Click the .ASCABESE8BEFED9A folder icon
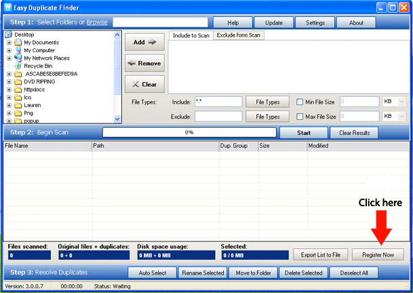Screen dimensions: 413x293 pyautogui.click(x=18, y=74)
